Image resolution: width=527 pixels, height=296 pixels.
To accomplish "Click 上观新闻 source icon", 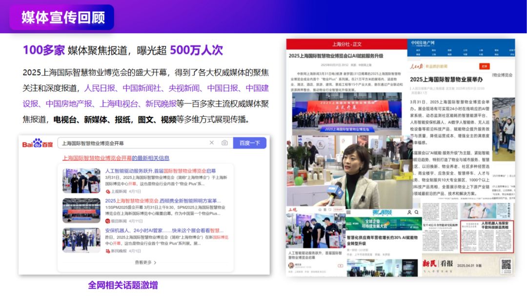I will pos(108,192).
